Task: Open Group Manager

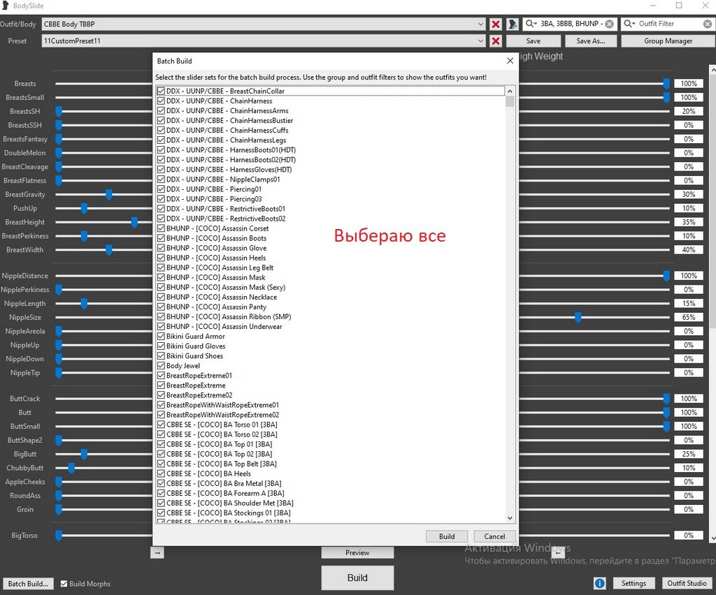Action: pyautogui.click(x=668, y=41)
